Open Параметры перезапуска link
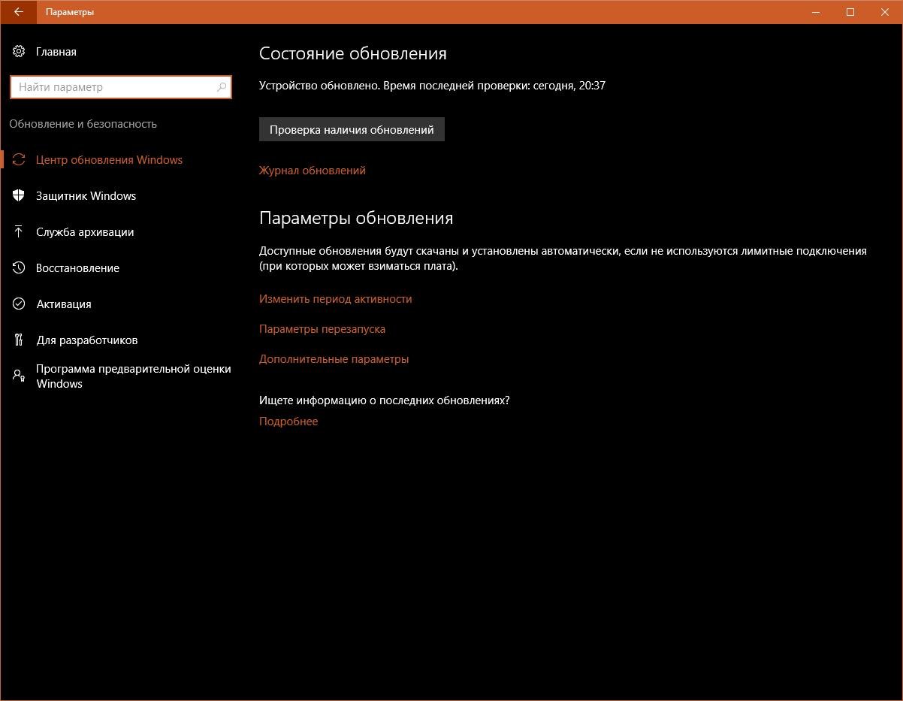903x701 pixels. coord(322,329)
